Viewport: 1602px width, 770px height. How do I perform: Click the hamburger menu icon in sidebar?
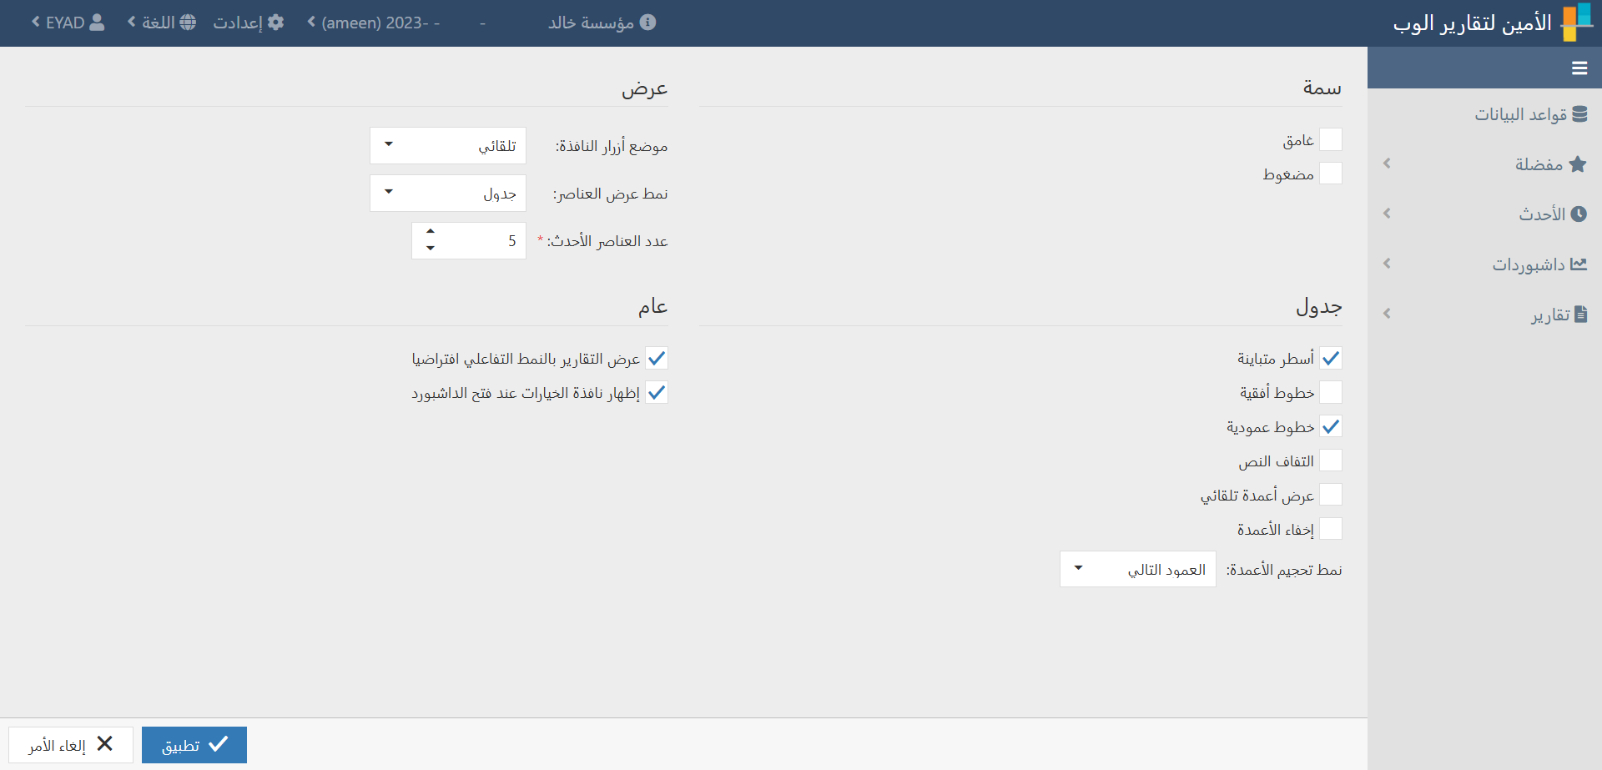[1579, 68]
